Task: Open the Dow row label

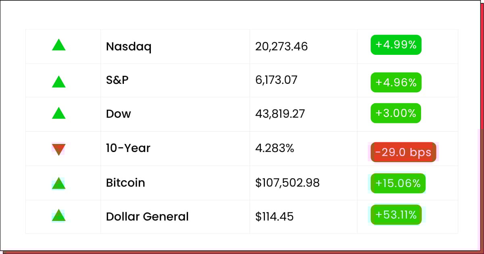Action: [x=119, y=114]
